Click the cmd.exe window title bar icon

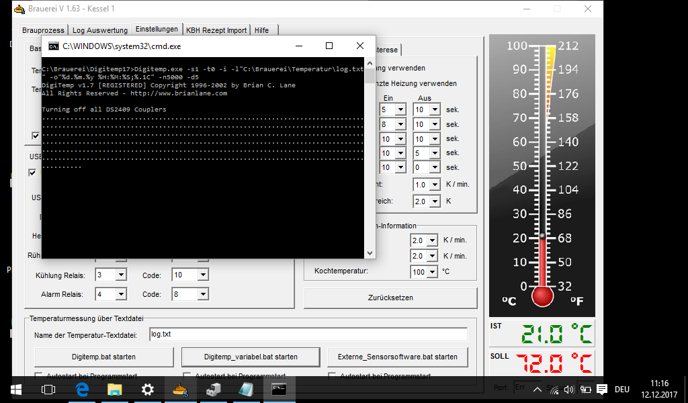click(53, 46)
